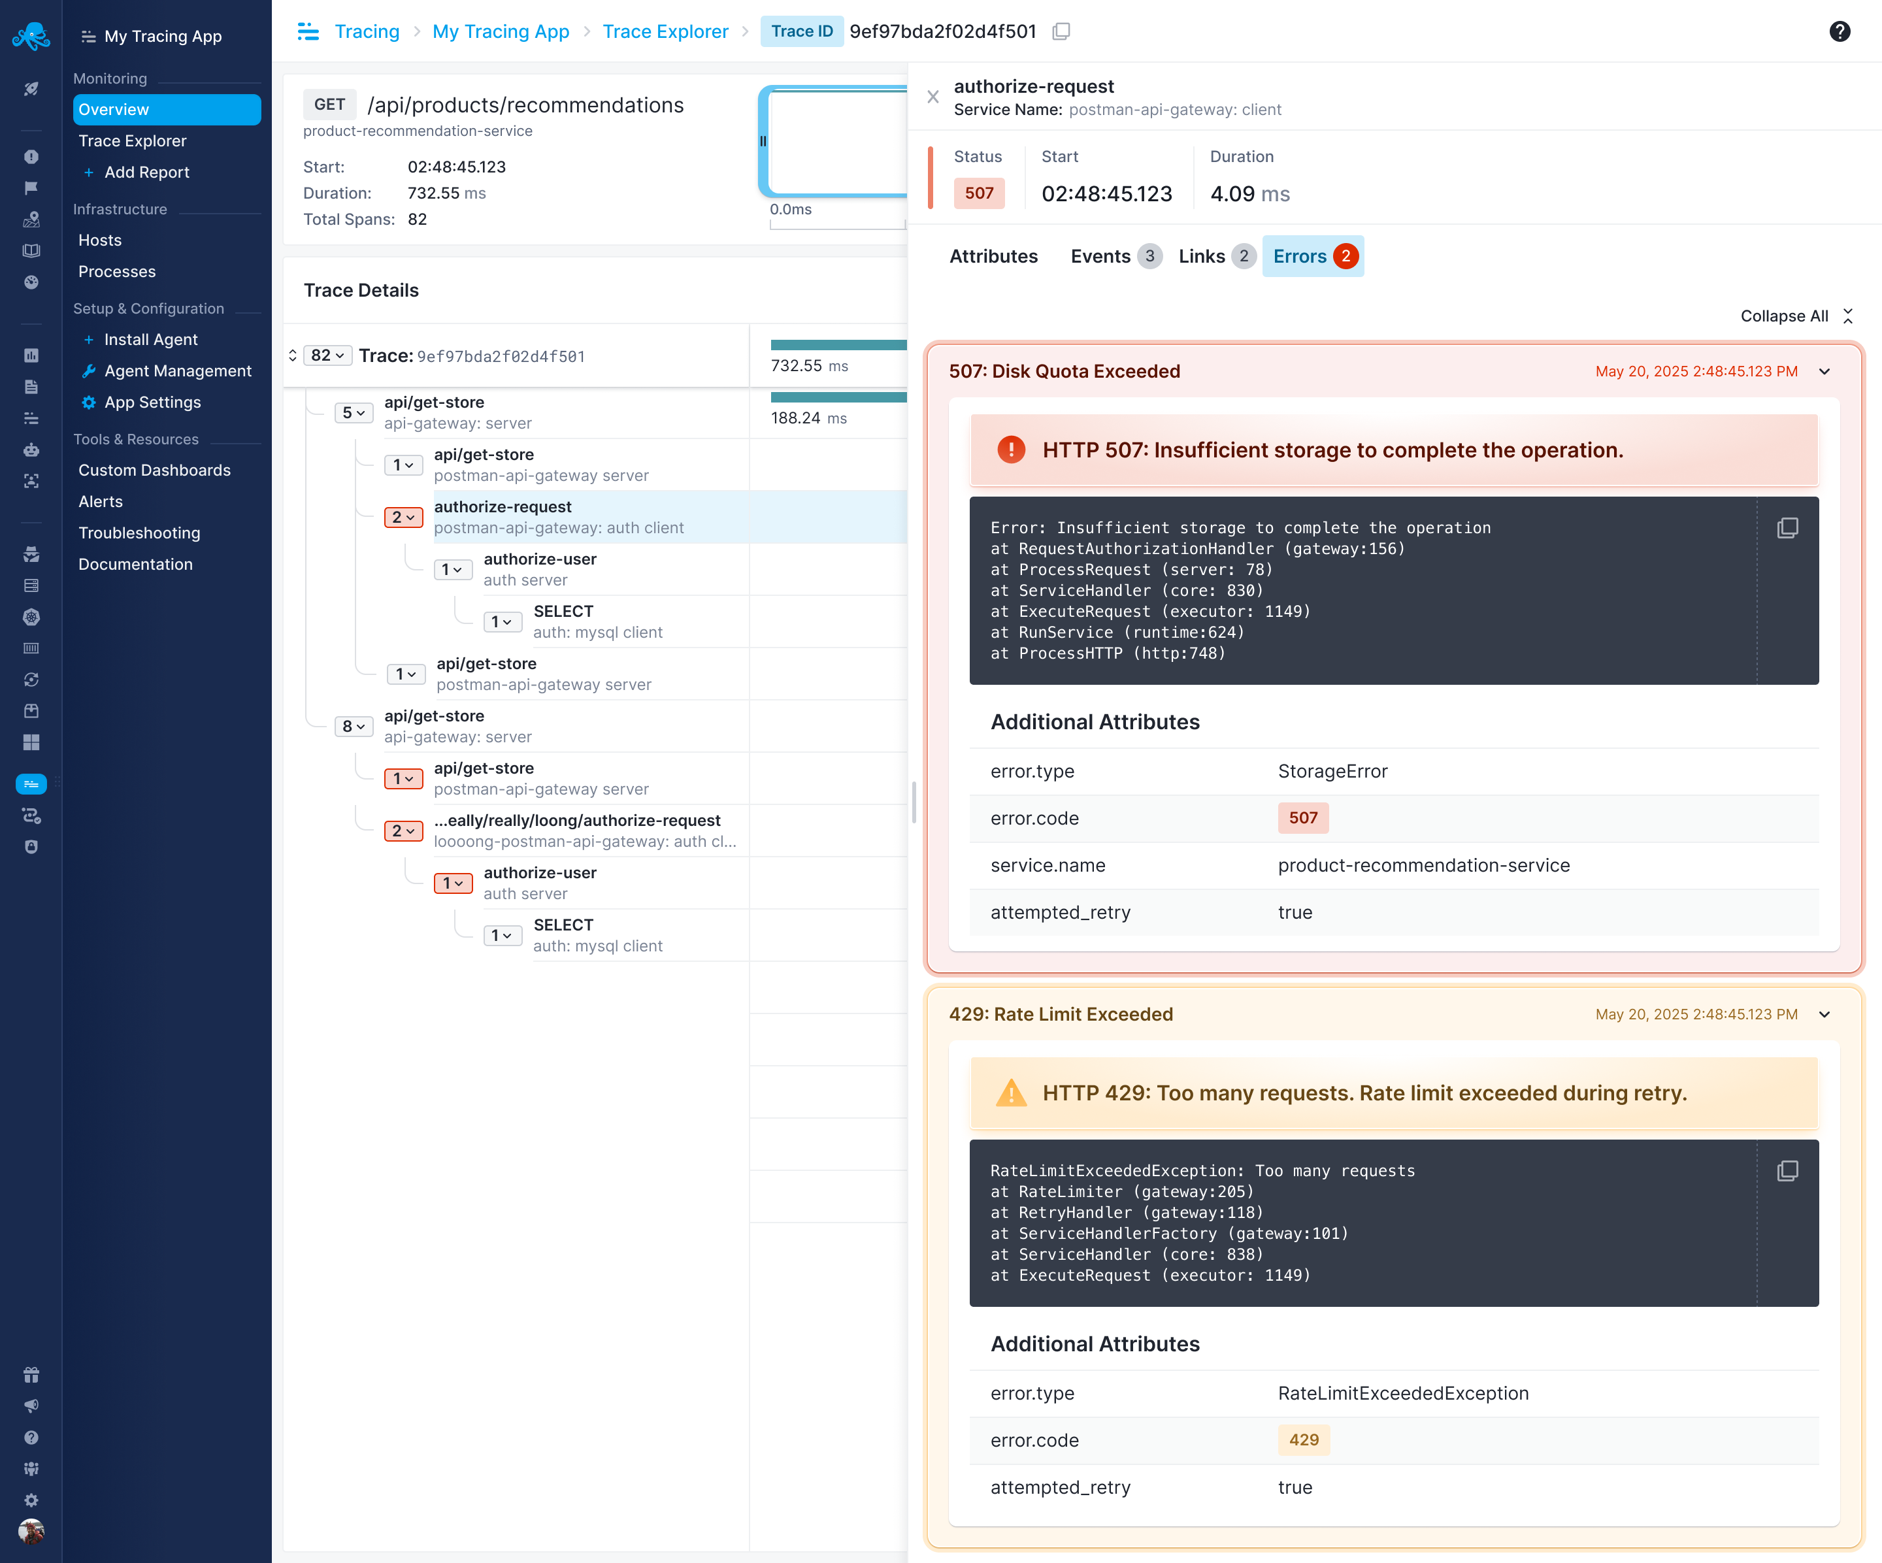This screenshot has width=1882, height=1563.
Task: Open Trace Explorer in the side menu
Action: click(133, 140)
